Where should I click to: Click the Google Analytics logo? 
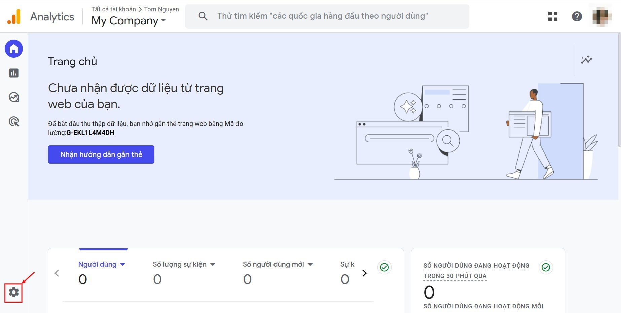point(14,16)
